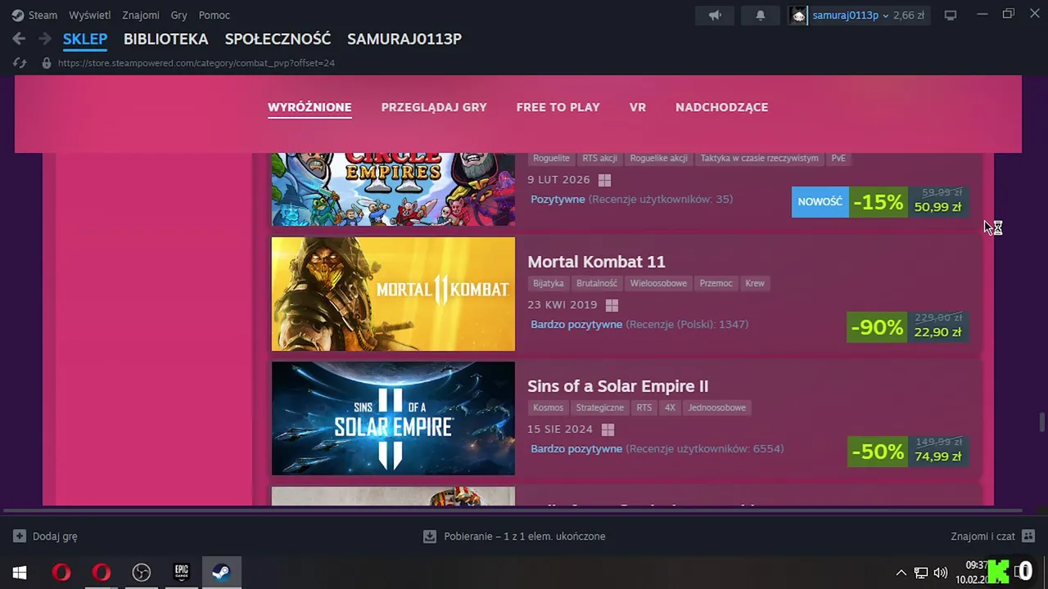The width and height of the screenshot is (1048, 589).
Task: Open the SKLEP tab
Action: 85,38
